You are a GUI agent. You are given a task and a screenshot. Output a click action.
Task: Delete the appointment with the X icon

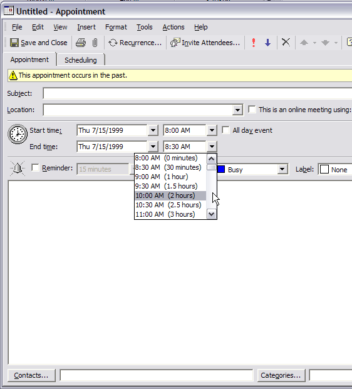click(286, 42)
